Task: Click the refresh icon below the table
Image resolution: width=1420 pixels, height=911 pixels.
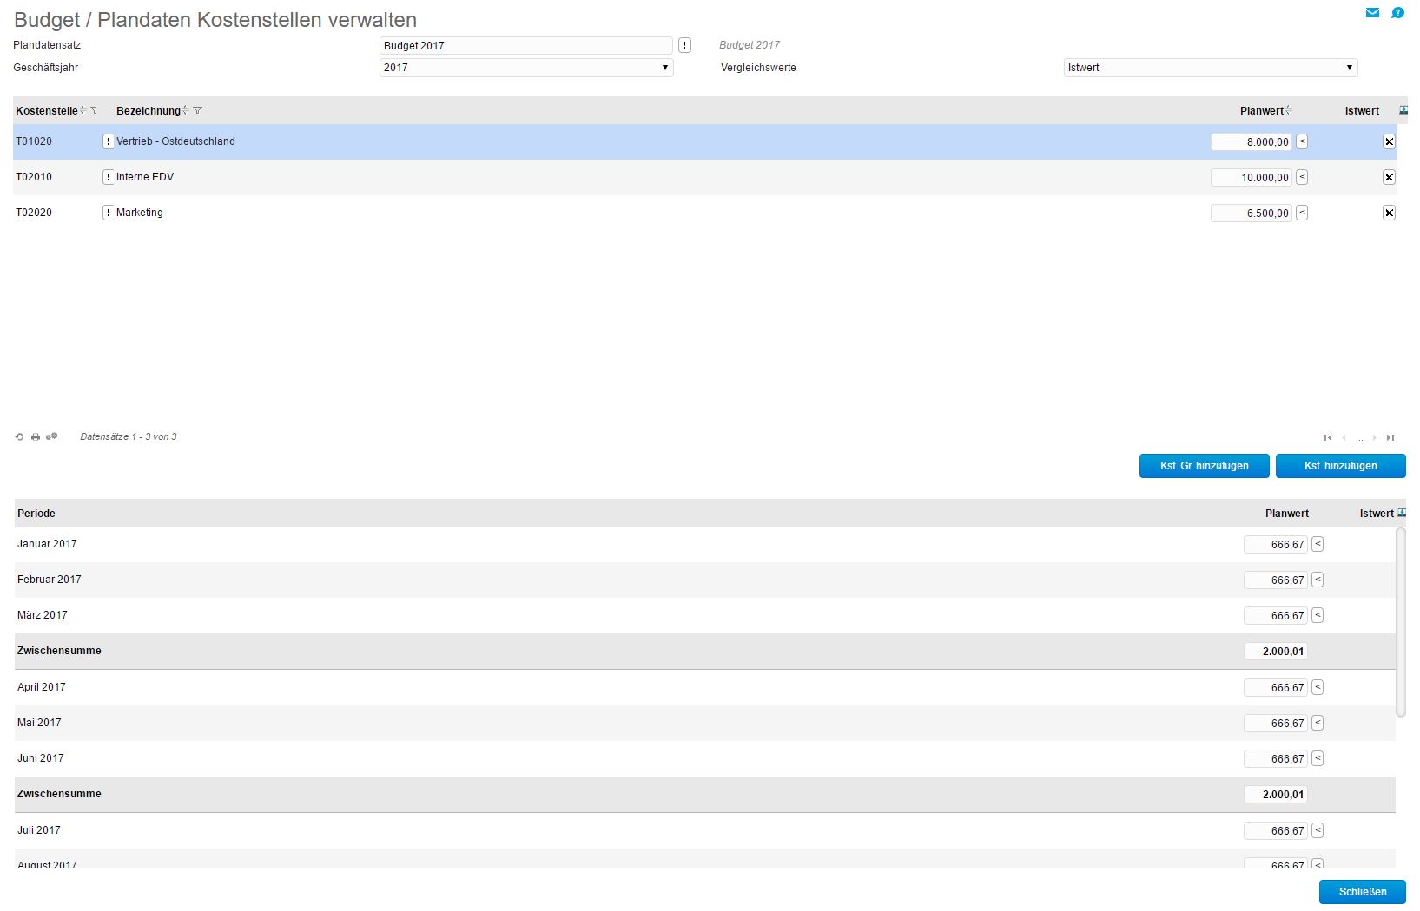Action: pos(19,437)
